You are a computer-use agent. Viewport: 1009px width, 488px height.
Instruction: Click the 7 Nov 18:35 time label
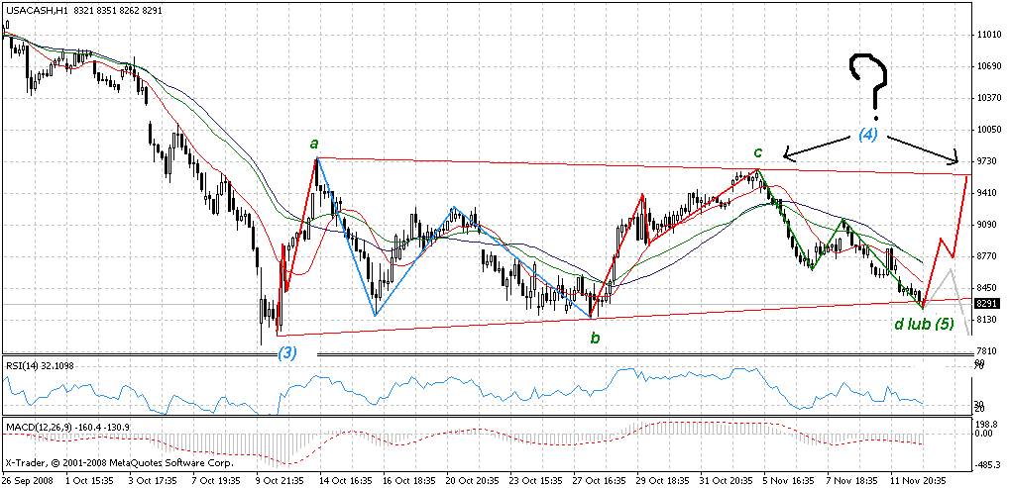click(852, 480)
